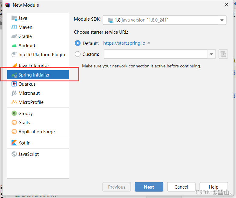
Task: Choose Spring Initializr in the list
Action: click(x=38, y=75)
